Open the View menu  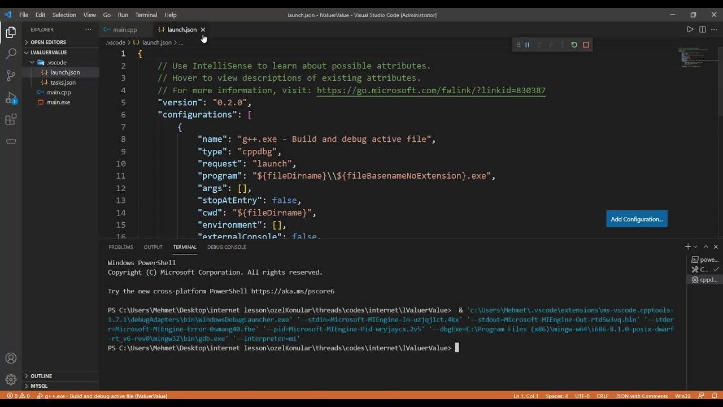point(90,15)
